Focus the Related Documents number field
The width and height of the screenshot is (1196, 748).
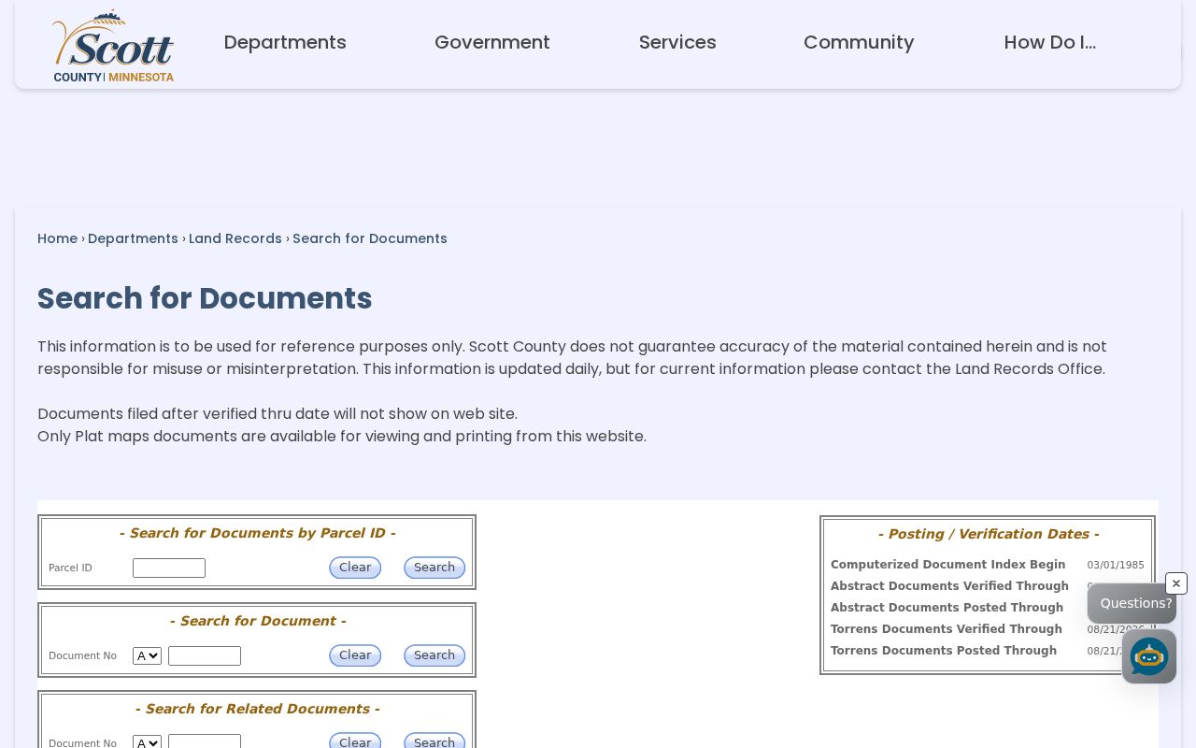205,742
